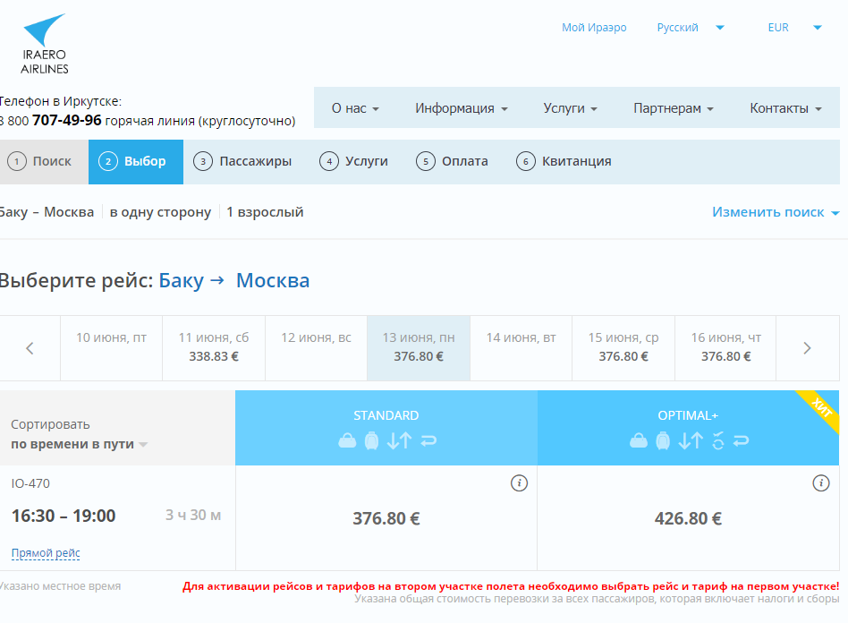This screenshot has width=848, height=623.
Task: Show next dates with right arrow
Action: 807,348
